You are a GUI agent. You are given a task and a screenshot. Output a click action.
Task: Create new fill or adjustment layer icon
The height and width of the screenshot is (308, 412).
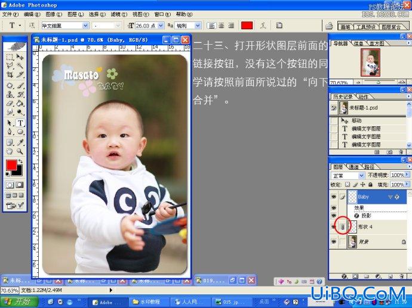click(379, 276)
